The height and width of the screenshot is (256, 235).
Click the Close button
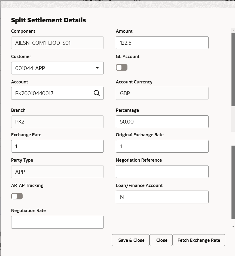tap(161, 240)
